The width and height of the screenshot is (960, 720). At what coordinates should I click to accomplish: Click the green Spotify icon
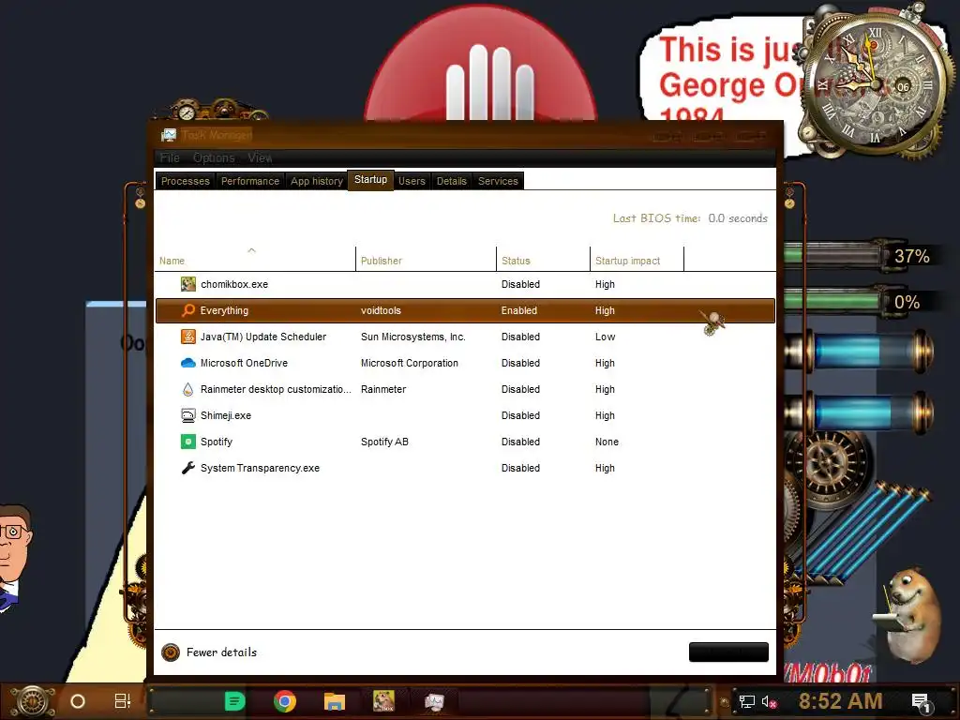[x=187, y=442]
